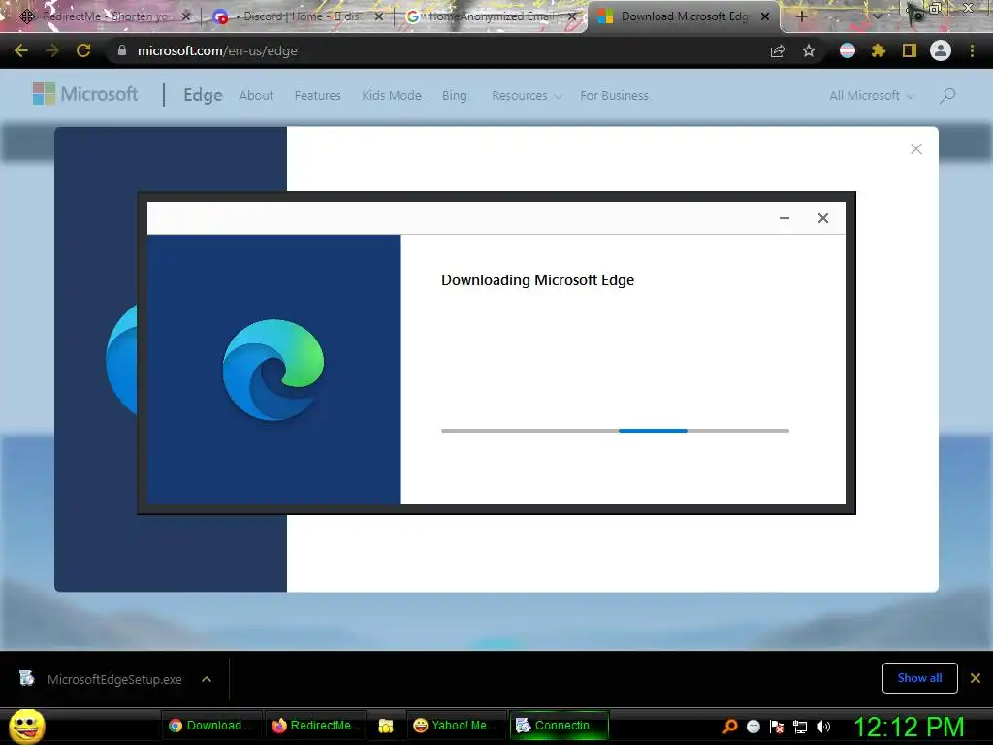The image size is (993, 745).
Task: Share this page via the share icon
Action: click(x=778, y=50)
